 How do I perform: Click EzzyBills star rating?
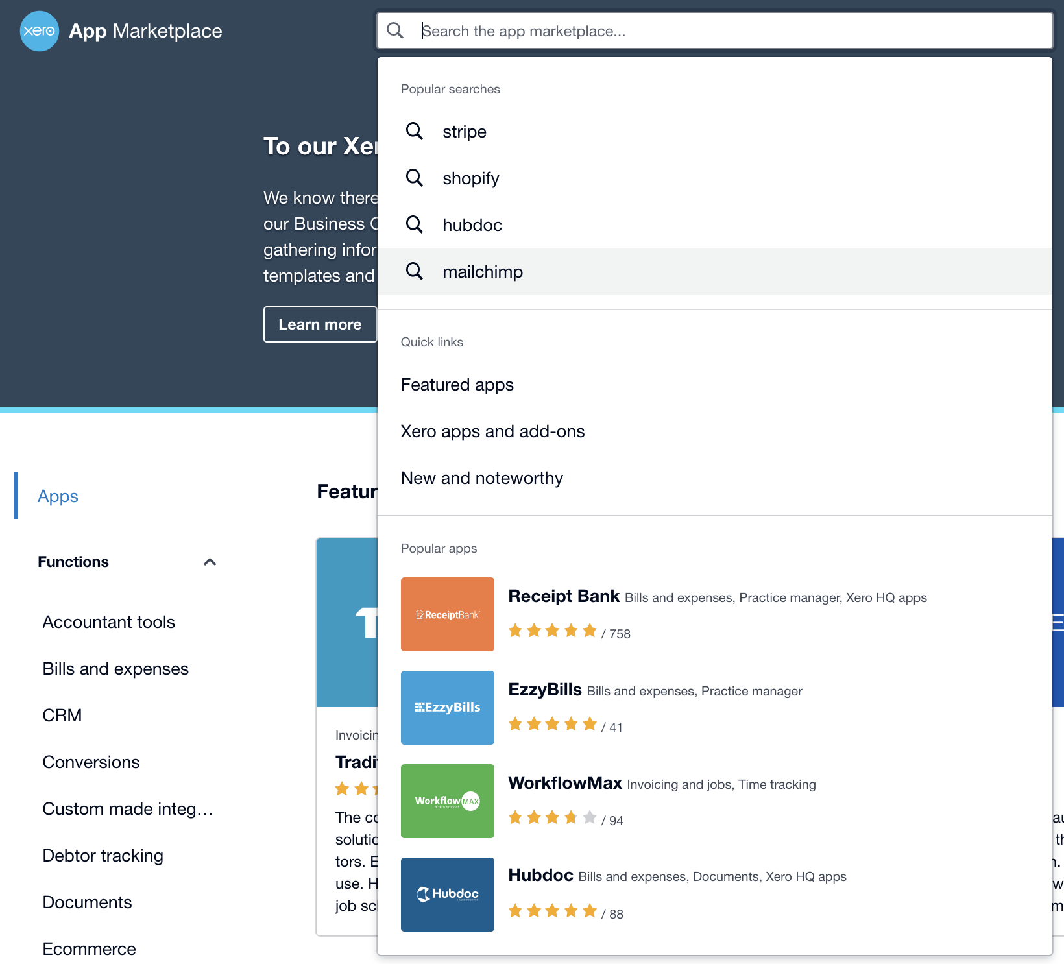pyautogui.click(x=552, y=724)
